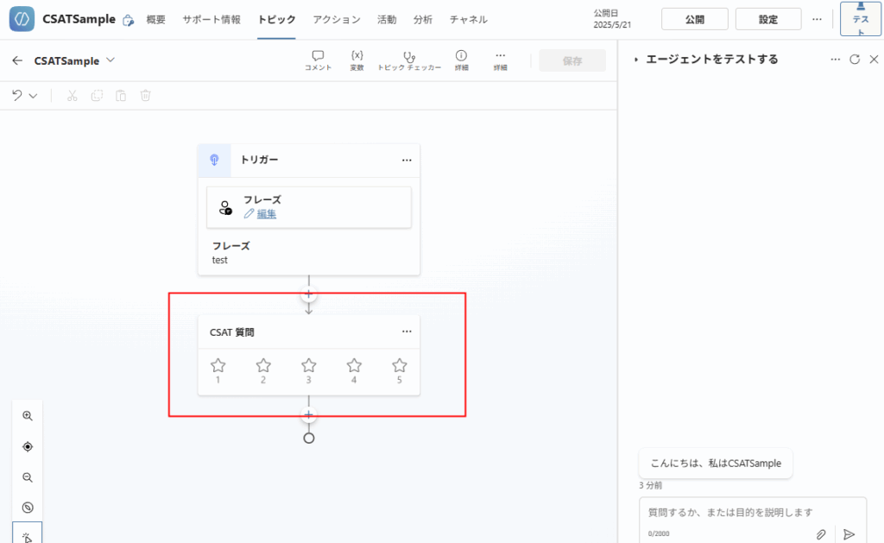Click the こんにちは greeting message bubble
Screen dimensions: 884x543
[x=716, y=464]
